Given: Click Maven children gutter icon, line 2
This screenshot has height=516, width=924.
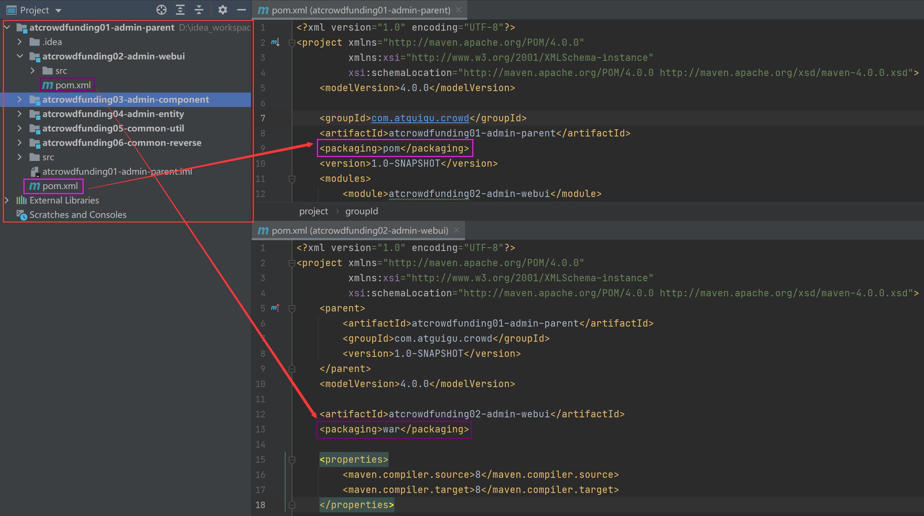Looking at the screenshot, I should click(x=275, y=43).
